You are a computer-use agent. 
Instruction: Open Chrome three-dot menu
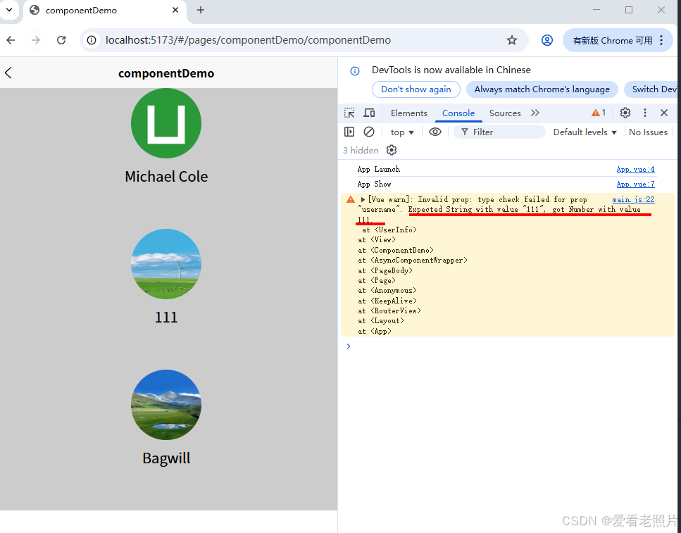coord(661,40)
